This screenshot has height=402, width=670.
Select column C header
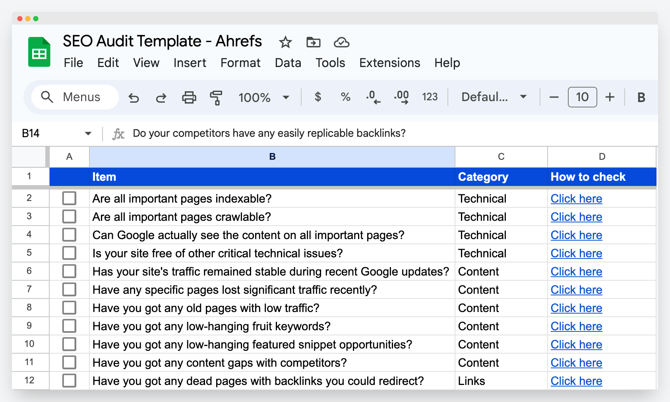tap(500, 157)
